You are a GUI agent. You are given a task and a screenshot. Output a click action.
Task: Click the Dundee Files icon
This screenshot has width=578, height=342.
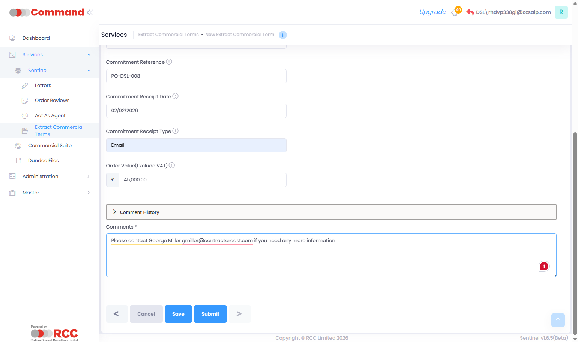click(x=18, y=161)
